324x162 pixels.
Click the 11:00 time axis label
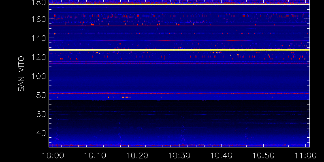(306, 156)
